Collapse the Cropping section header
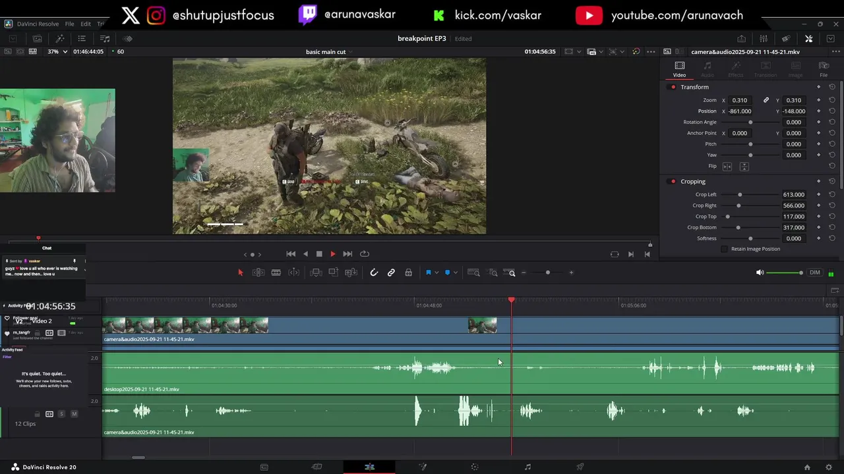The image size is (844, 474). coord(693,182)
